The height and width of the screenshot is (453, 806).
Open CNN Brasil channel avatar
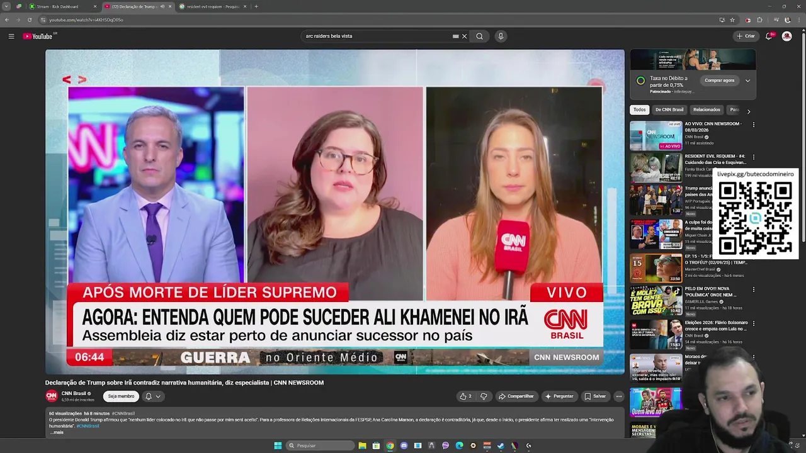[52, 396]
